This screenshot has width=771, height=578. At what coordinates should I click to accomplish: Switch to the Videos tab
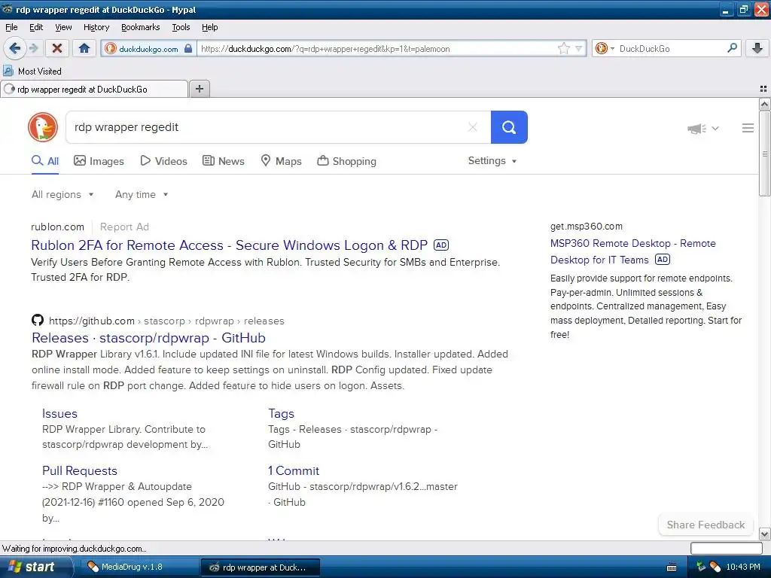coord(163,161)
